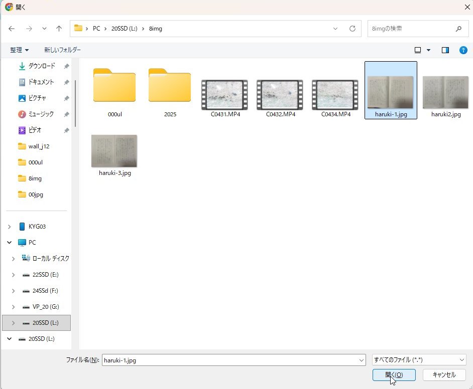The width and height of the screenshot is (473, 389).
Task: Click the blue help question icon
Action: pyautogui.click(x=463, y=50)
